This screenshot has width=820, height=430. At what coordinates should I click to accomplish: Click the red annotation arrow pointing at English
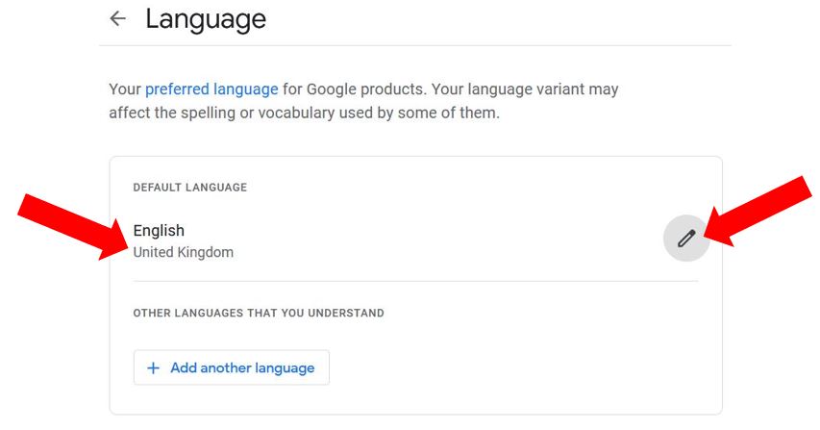click(72, 226)
